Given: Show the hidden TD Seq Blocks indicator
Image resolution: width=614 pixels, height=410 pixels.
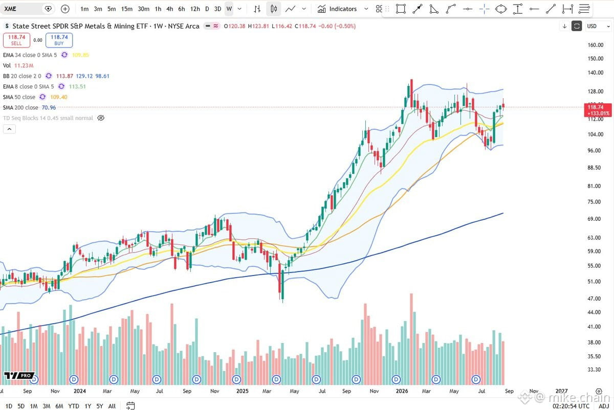Looking at the screenshot, I should click(101, 118).
